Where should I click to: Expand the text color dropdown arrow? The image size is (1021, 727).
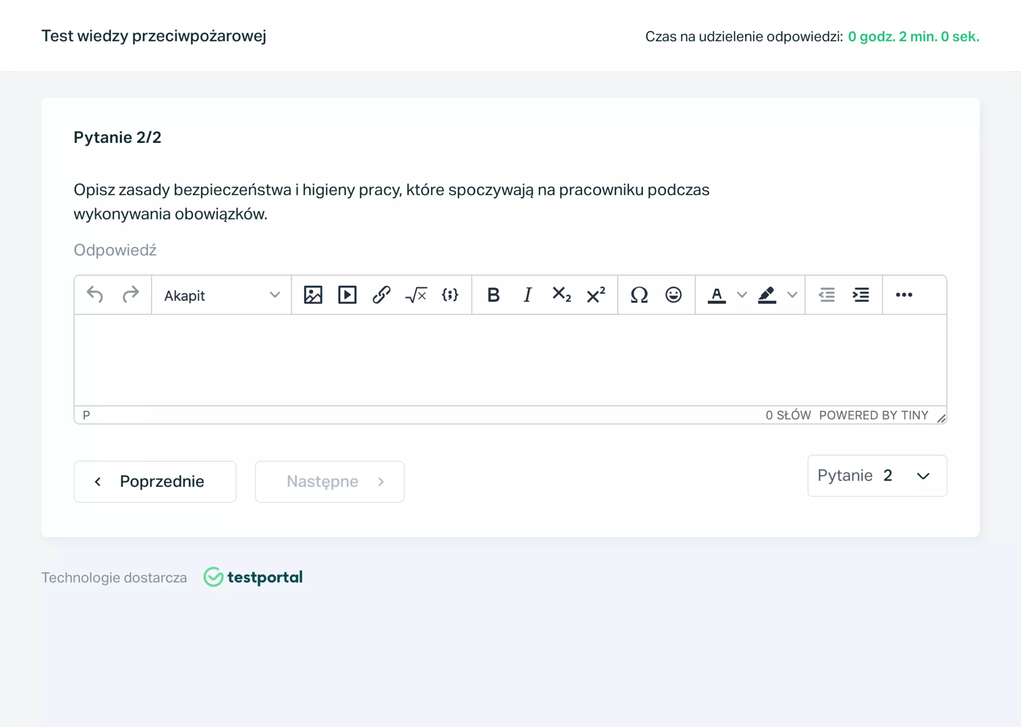742,295
